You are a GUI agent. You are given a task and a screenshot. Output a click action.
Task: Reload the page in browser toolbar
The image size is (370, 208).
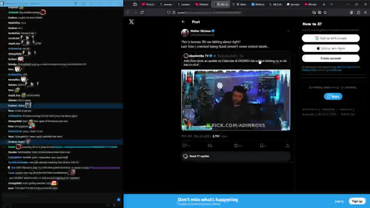(142, 12)
